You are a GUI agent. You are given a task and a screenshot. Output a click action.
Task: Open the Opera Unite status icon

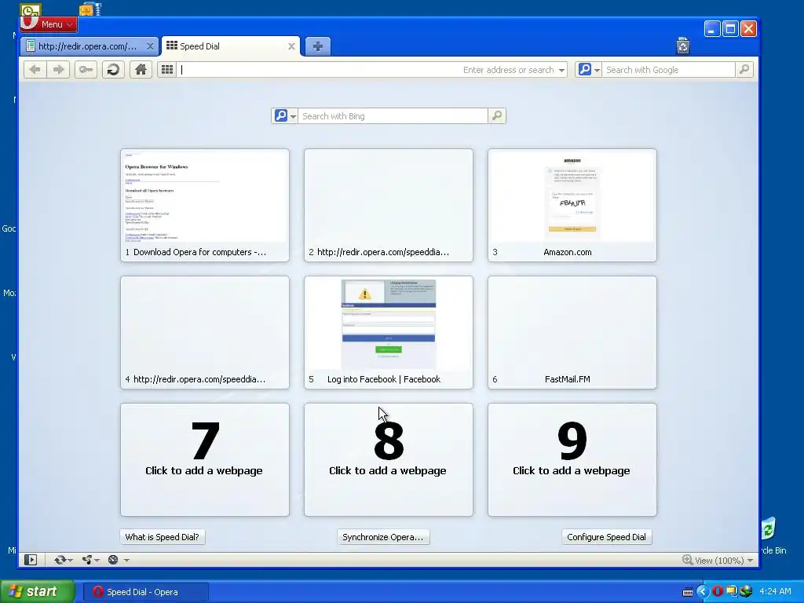(x=87, y=560)
